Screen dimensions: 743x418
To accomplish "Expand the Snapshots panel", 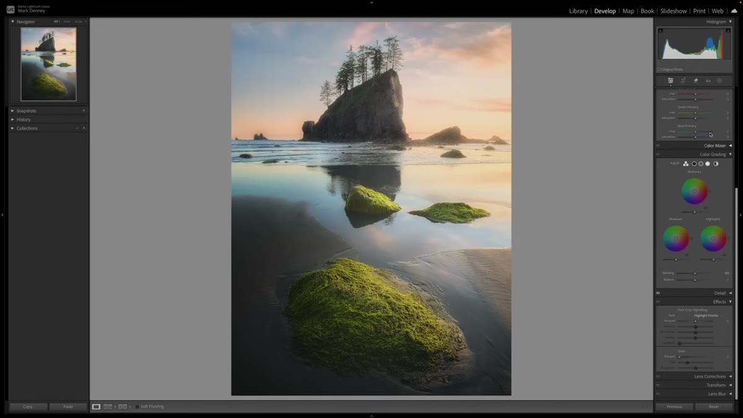I will (x=12, y=111).
